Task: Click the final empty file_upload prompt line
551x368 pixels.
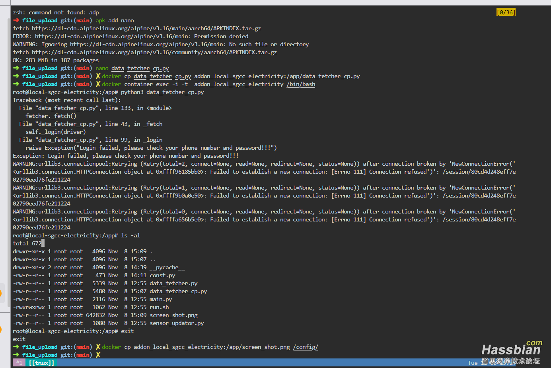Action: click(x=56, y=355)
